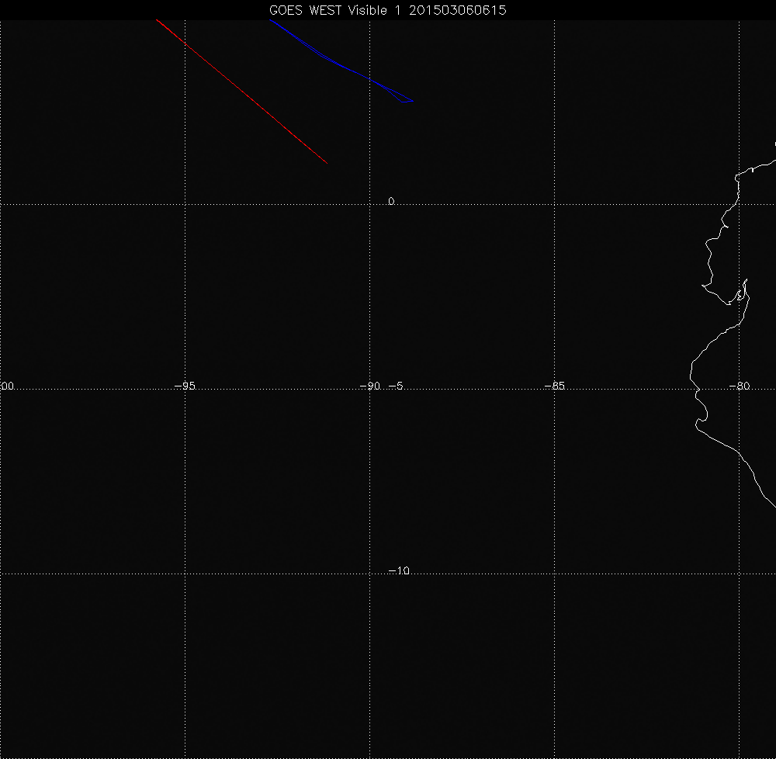Click grid intersection of -85 longitude and 0 latitude

(x=555, y=204)
